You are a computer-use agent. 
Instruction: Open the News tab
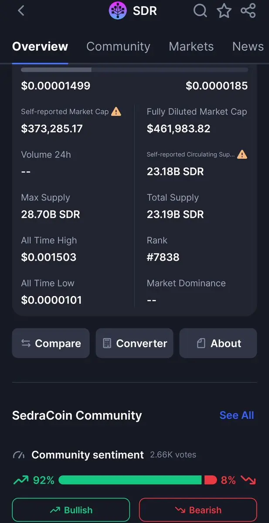coord(248,46)
